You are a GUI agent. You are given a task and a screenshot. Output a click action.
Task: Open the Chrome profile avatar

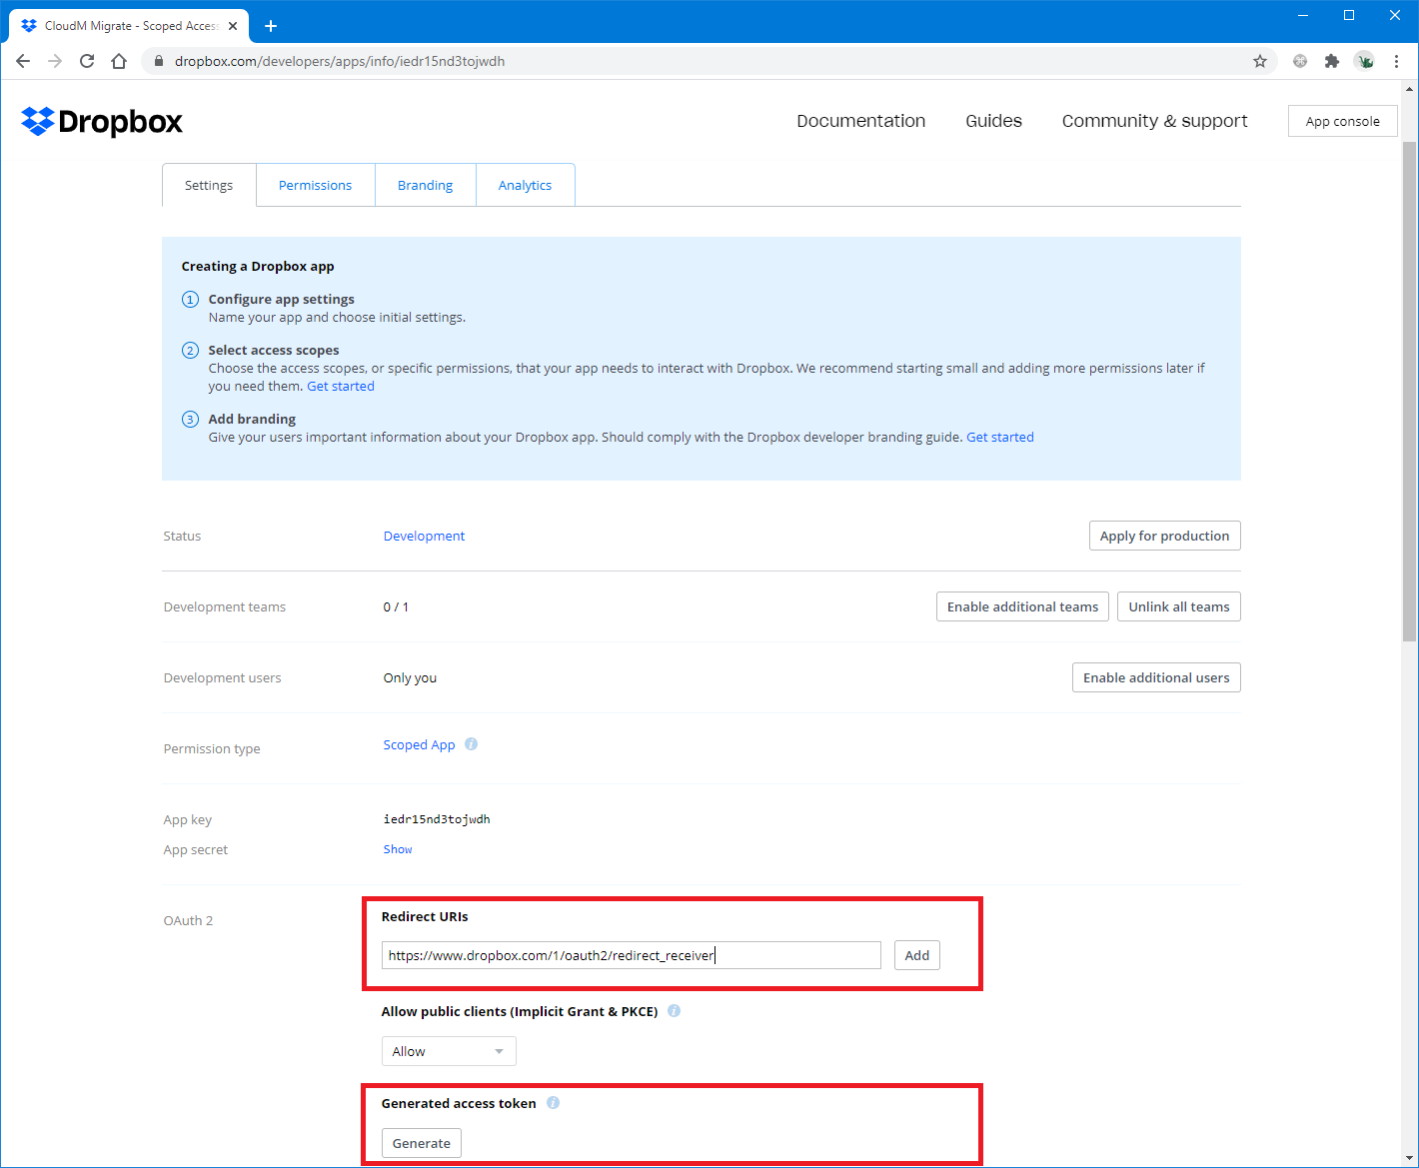coord(1364,61)
